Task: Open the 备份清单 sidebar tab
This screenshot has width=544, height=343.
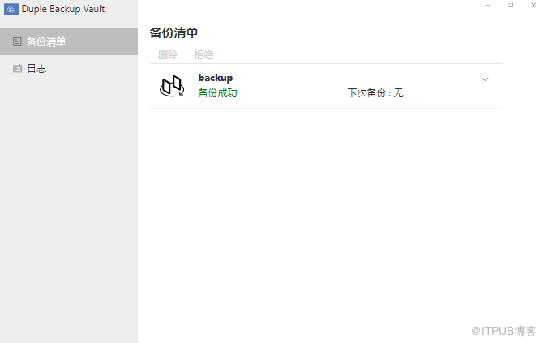Action: coord(69,41)
